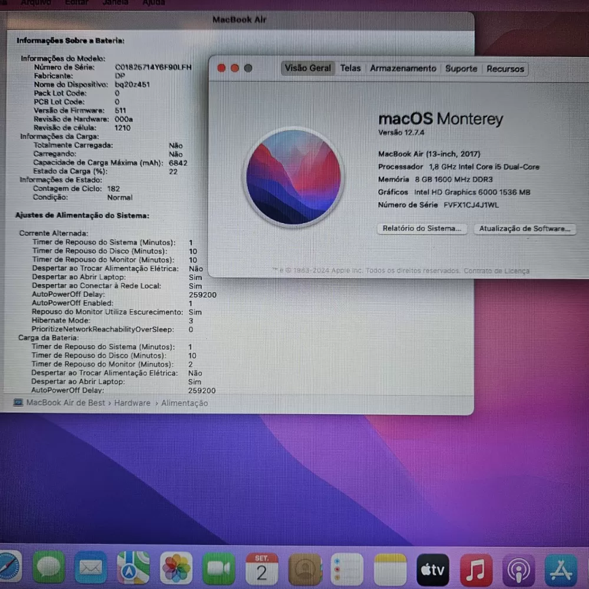Viewport: 589px width, 589px height.
Task: Select the "Revisão de célula:" row
Action: [82, 128]
